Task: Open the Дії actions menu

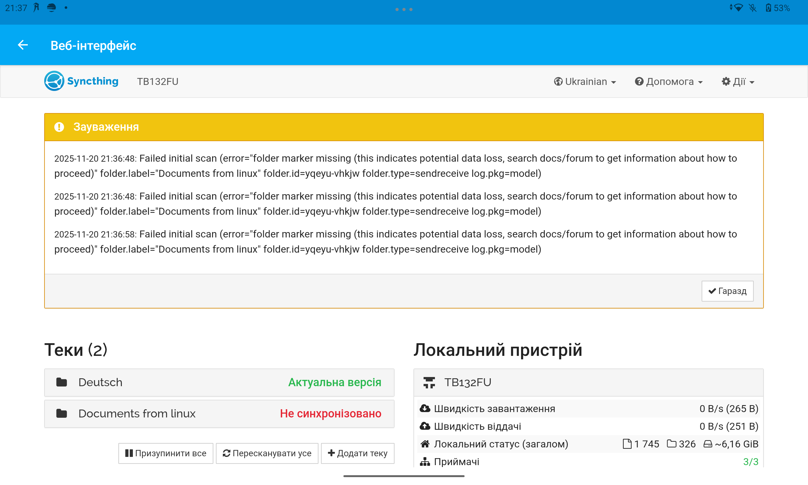Action: tap(738, 81)
